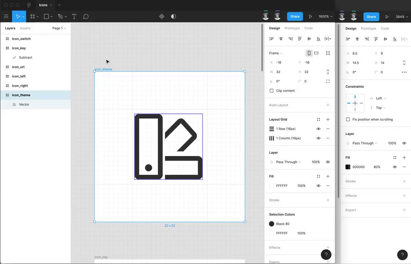Image resolution: width=411 pixels, height=264 pixels.
Task: Click Align Bottom icon in front Design panel
Action: [319, 39]
